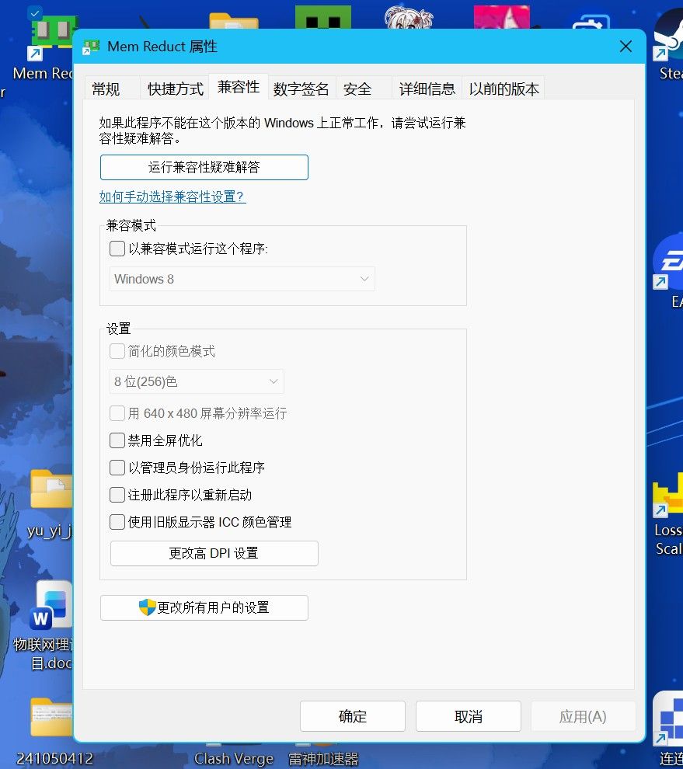The width and height of the screenshot is (683, 769).
Task: Switch to the 快捷方式 tab
Action: pos(175,89)
